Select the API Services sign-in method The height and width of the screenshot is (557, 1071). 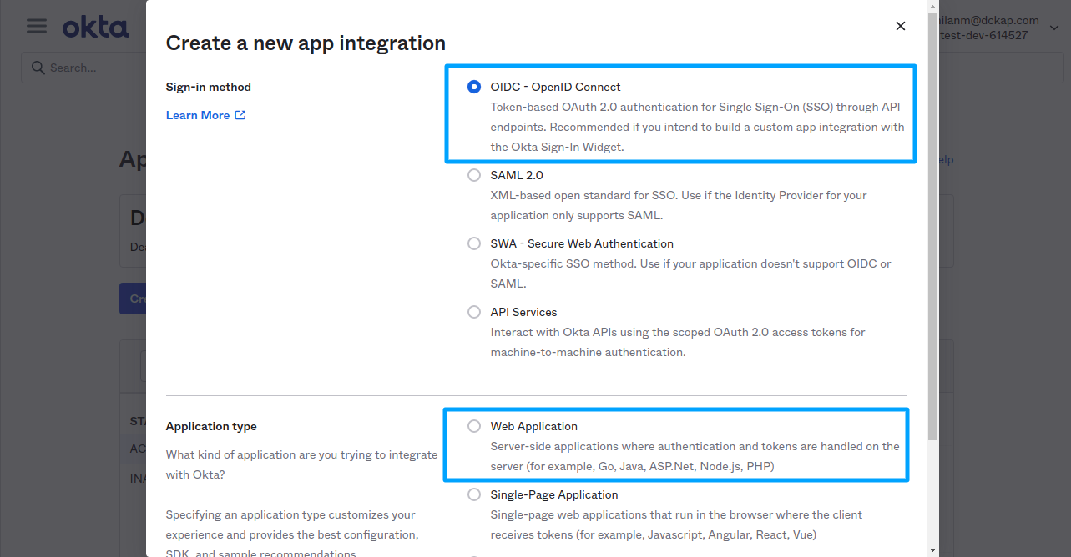pos(473,312)
